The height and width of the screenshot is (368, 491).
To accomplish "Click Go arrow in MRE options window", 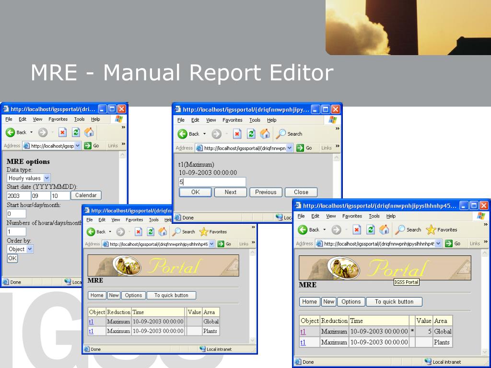I will coord(88,146).
